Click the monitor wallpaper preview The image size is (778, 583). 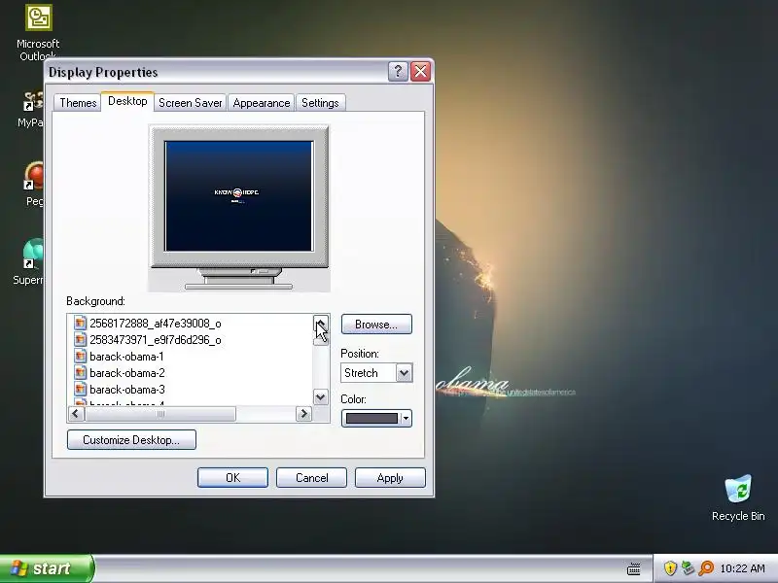click(x=238, y=196)
